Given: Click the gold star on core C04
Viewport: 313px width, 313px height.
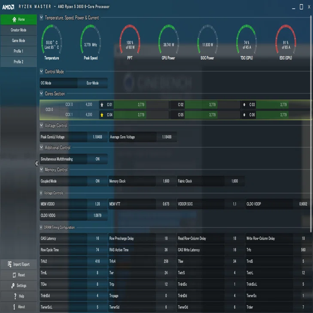Looking at the screenshot, I should pos(102,115).
